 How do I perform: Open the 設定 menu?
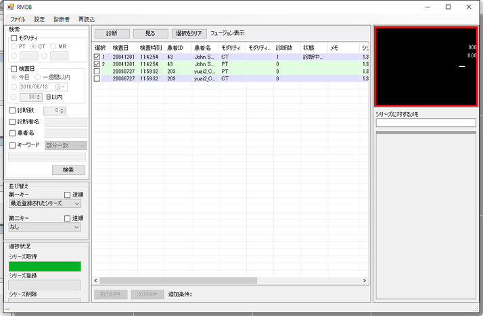pyautogui.click(x=39, y=20)
